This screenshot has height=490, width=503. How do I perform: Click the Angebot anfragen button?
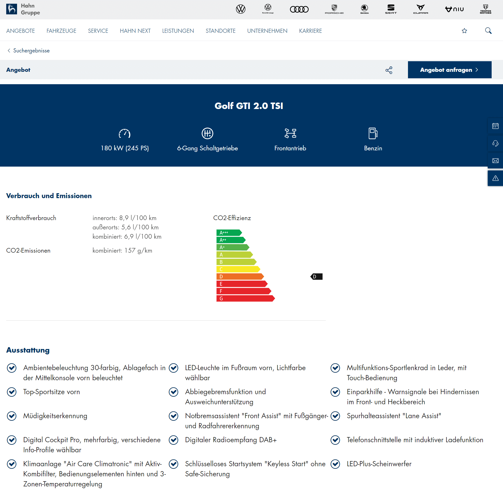pyautogui.click(x=450, y=70)
